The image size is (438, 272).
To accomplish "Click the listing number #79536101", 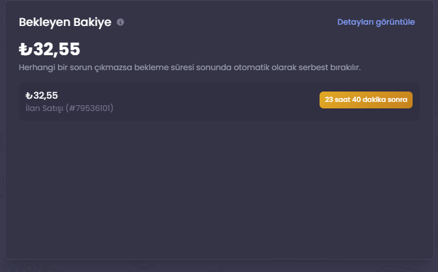I will 90,108.
